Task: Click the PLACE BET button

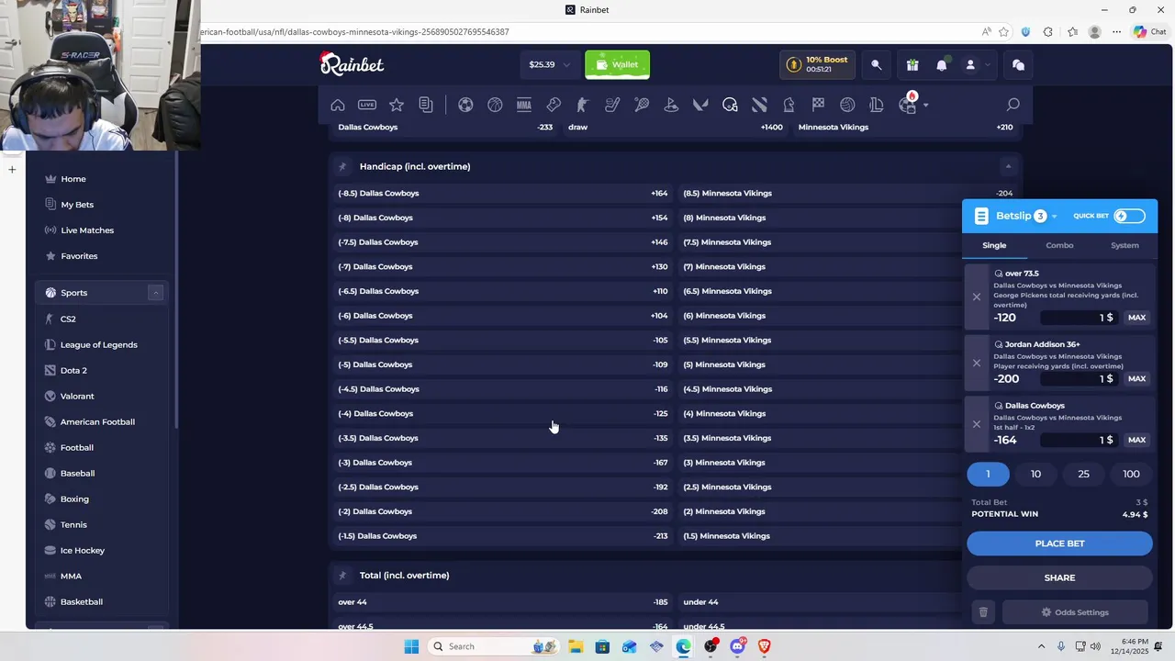Action: (x=1059, y=543)
